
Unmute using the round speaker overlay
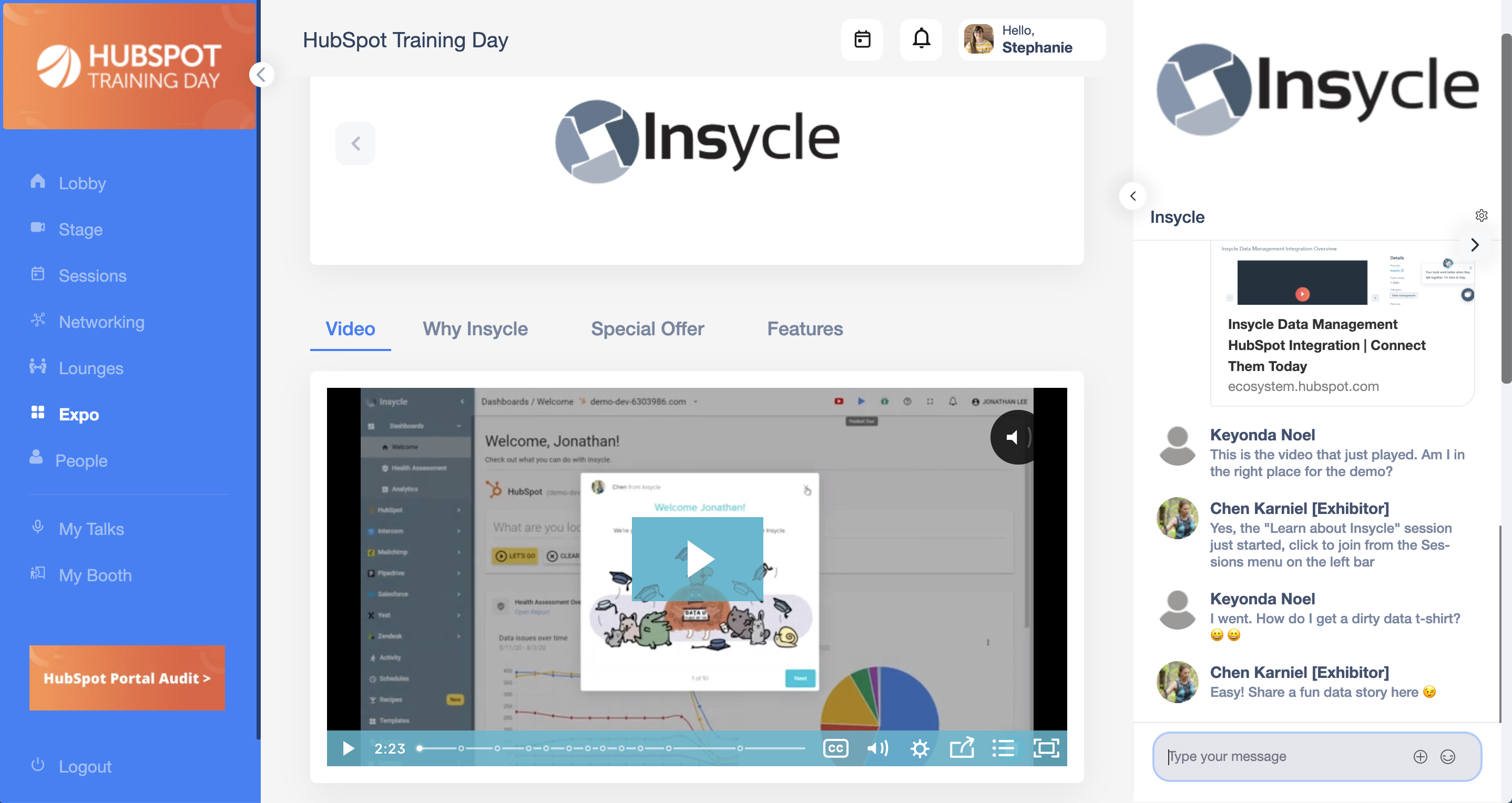click(1014, 437)
